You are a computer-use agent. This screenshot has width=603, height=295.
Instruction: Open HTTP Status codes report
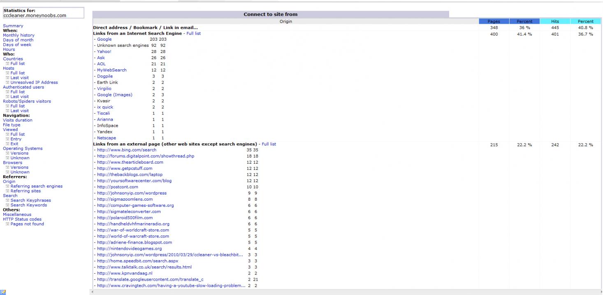(x=22, y=219)
